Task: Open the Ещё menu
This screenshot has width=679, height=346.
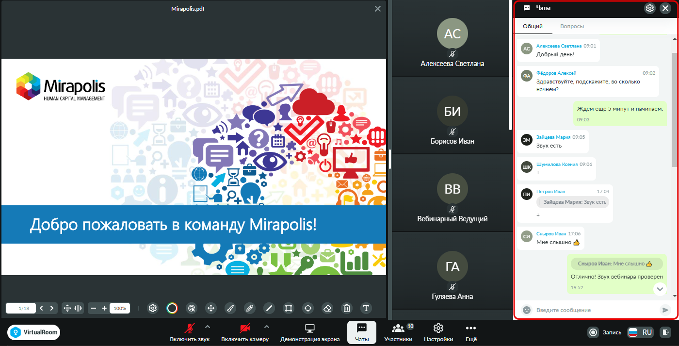Action: click(x=471, y=332)
